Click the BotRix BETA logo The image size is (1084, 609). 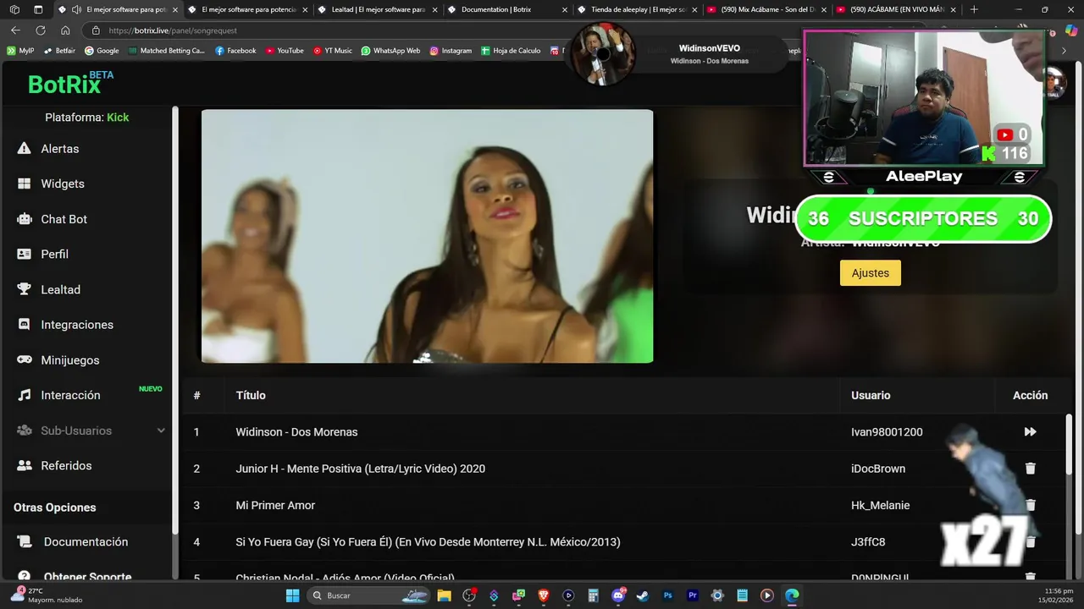71,83
